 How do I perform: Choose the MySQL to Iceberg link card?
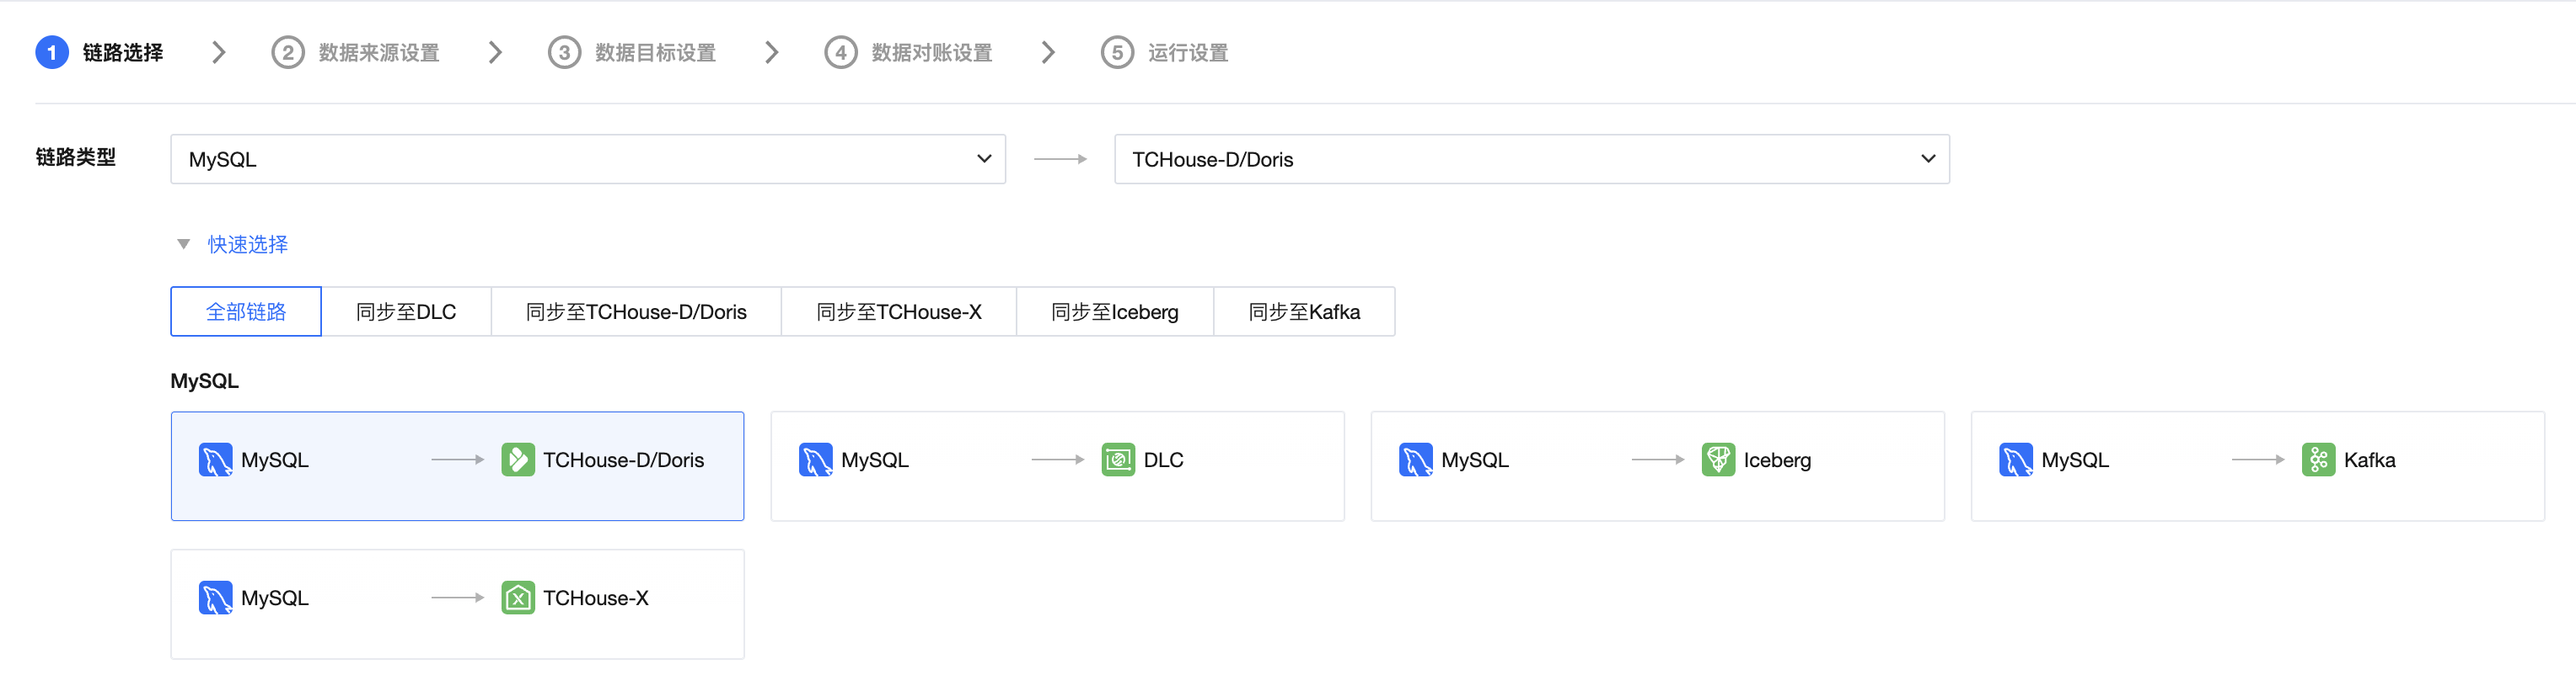point(1657,466)
